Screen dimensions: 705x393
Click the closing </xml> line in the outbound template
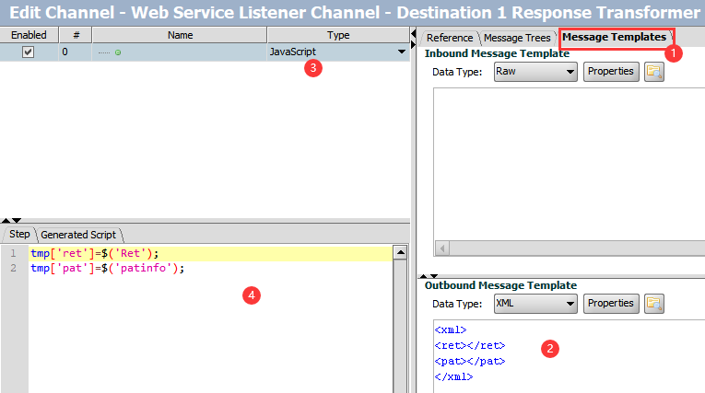pyautogui.click(x=453, y=377)
